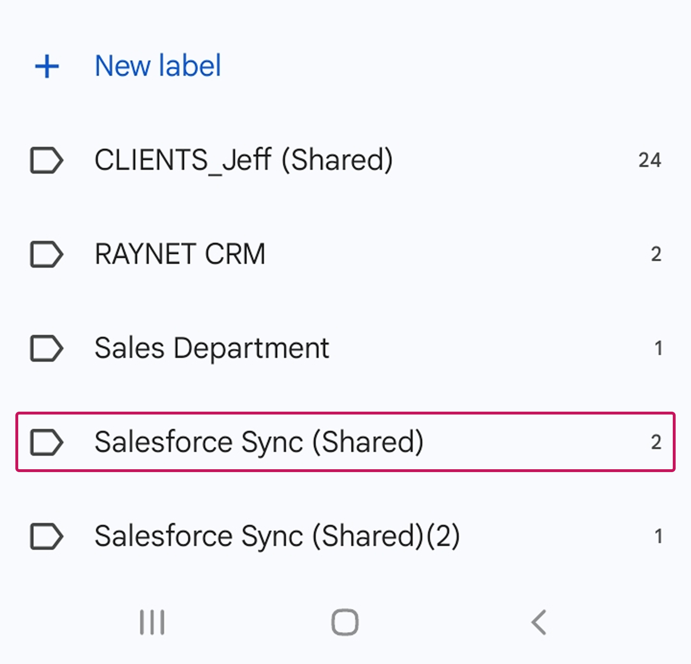This screenshot has height=664, width=691.
Task: Tap the count beside Sales Department
Action: tap(658, 348)
